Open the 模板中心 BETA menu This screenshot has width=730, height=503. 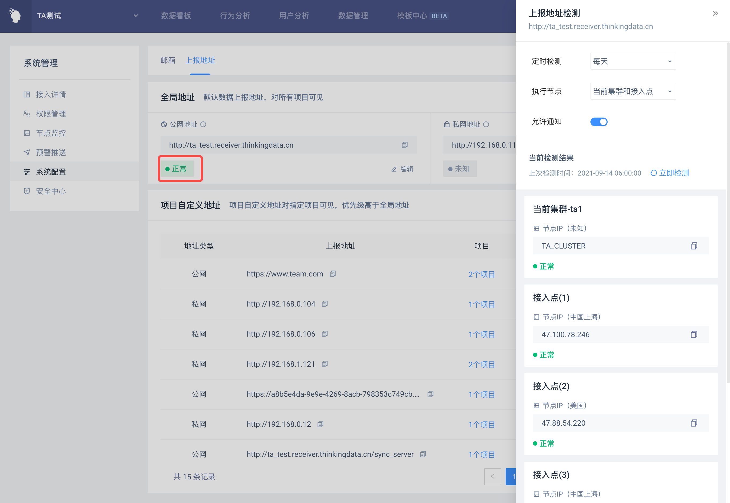423,16
